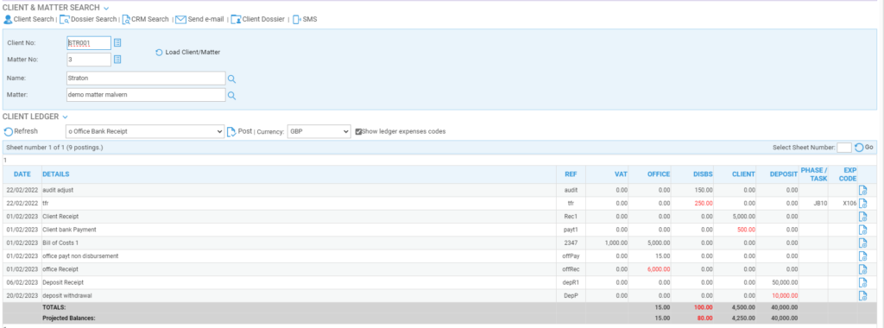This screenshot has height=328, width=884.
Task: Click the Send e-mail envelope icon
Action: pyautogui.click(x=180, y=19)
